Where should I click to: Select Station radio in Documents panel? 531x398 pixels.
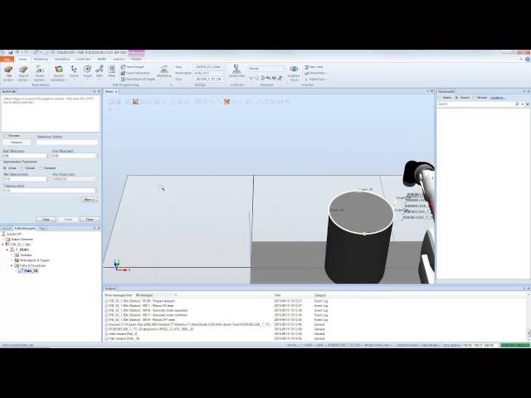(440, 98)
